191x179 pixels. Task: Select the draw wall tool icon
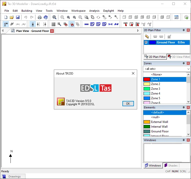pyautogui.click(x=6, y=24)
